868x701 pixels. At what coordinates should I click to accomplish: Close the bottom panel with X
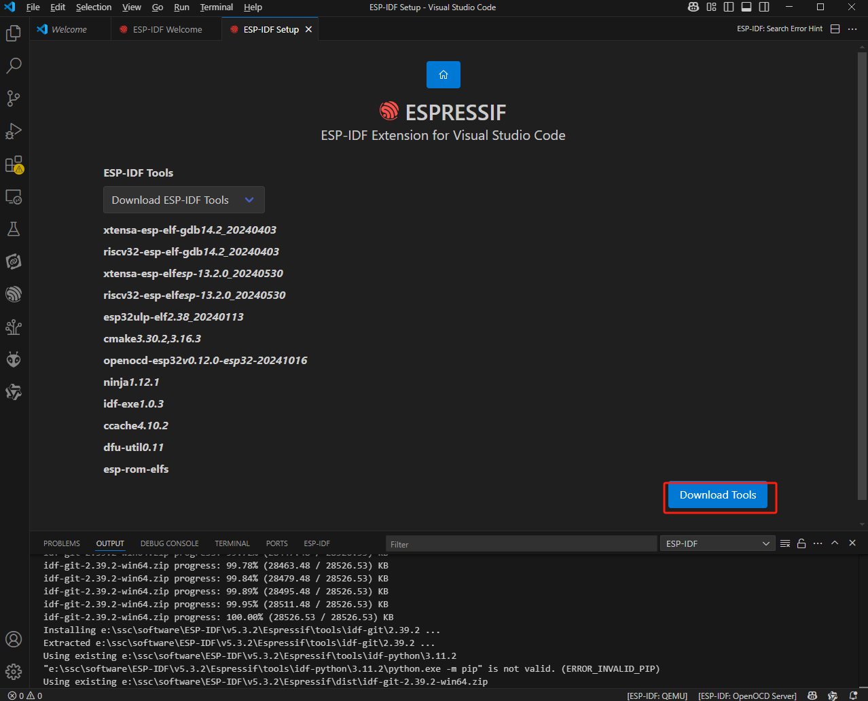(852, 543)
